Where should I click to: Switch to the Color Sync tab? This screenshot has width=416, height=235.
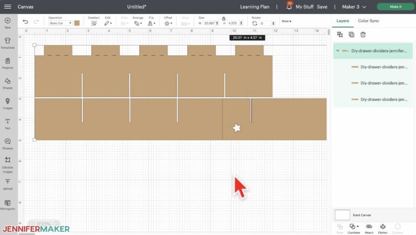(x=368, y=21)
